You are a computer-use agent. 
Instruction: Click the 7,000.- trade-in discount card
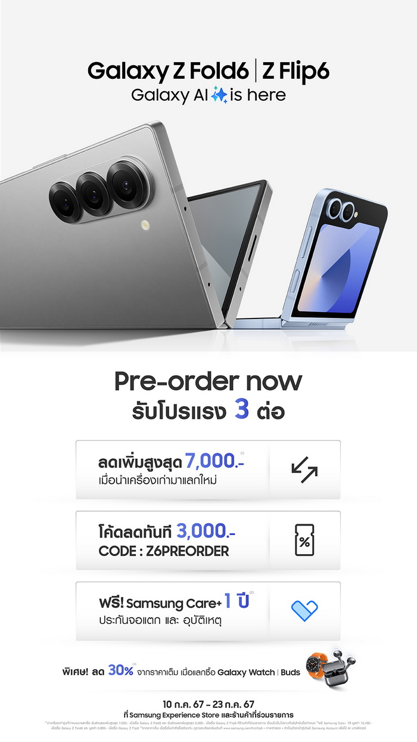click(x=208, y=470)
